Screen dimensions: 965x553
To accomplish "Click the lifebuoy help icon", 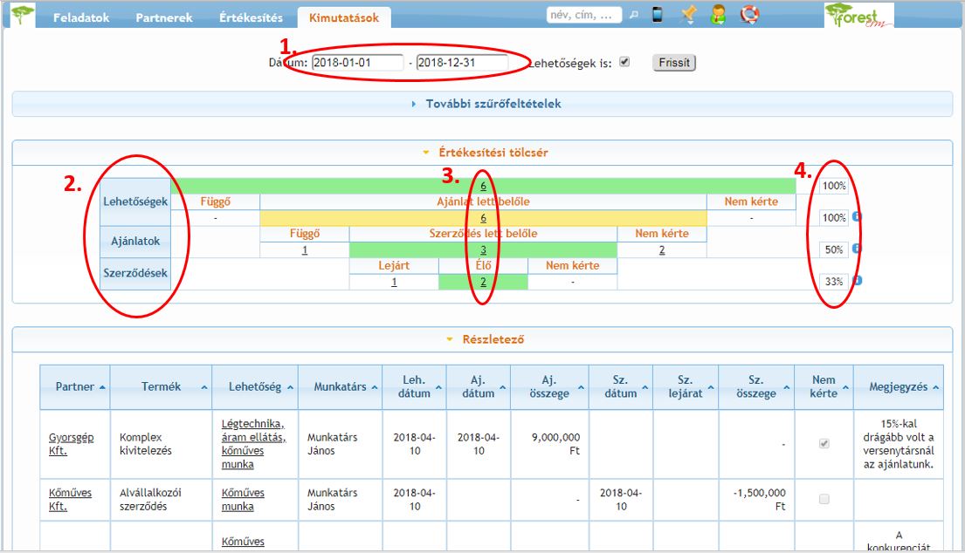I will 749,15.
